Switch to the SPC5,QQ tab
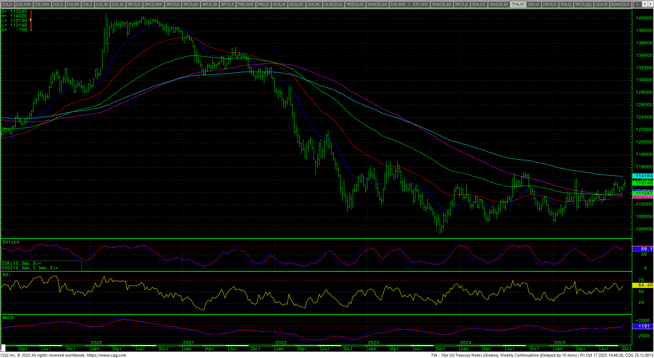This screenshot has height=358, width=654. 583,4
